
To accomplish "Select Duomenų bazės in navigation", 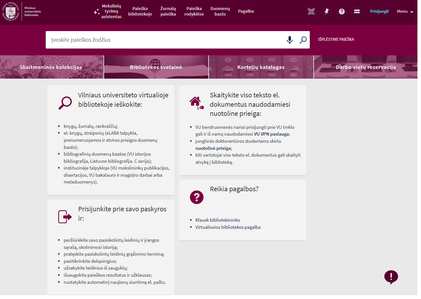I will tap(220, 11).
